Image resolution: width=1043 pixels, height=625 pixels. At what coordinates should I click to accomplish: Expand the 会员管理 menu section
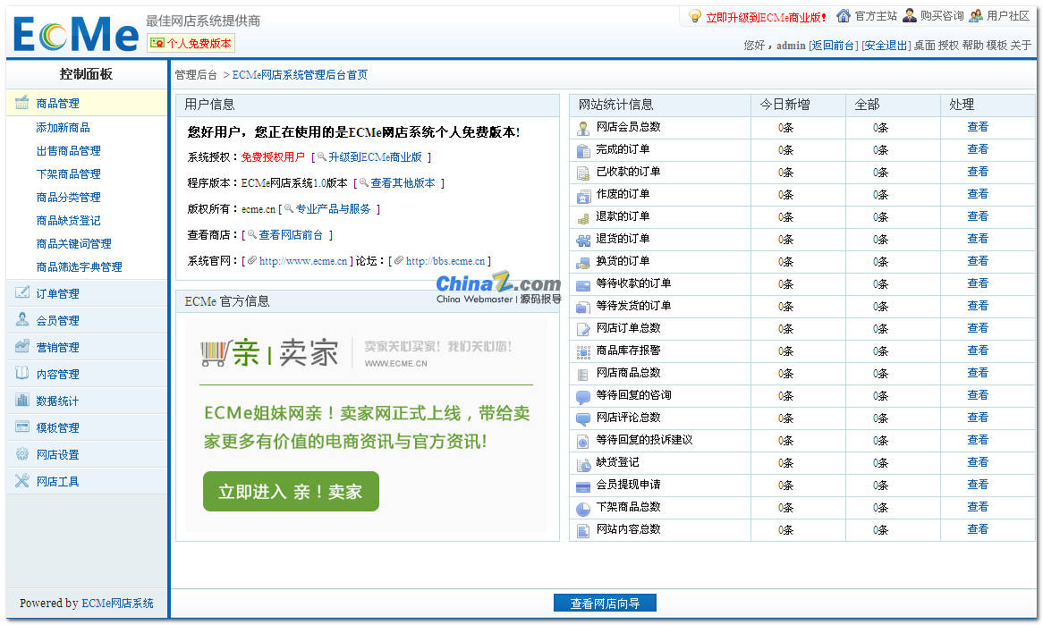click(87, 320)
